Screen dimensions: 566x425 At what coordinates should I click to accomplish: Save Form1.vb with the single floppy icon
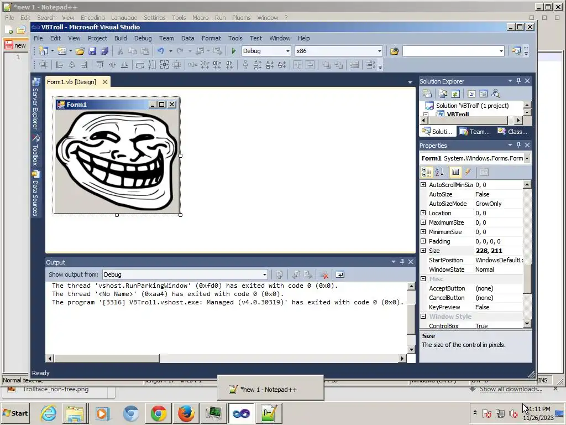coord(92,51)
